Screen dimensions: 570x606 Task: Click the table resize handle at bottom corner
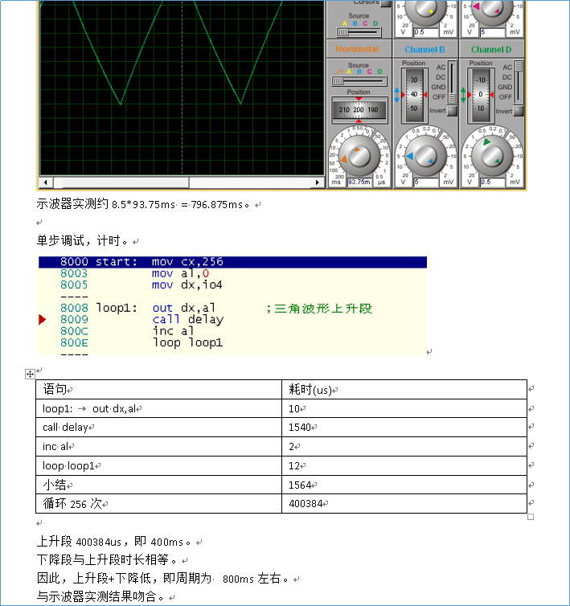(531, 517)
